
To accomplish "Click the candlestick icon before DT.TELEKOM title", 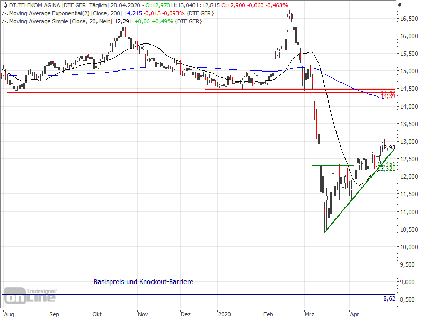I will coord(5,5).
